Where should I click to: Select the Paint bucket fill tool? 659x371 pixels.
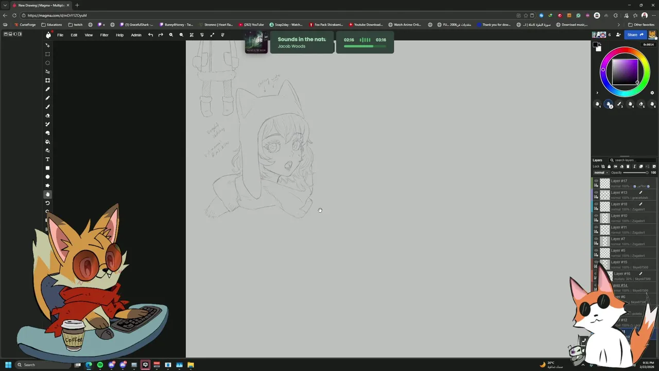[x=47, y=142]
